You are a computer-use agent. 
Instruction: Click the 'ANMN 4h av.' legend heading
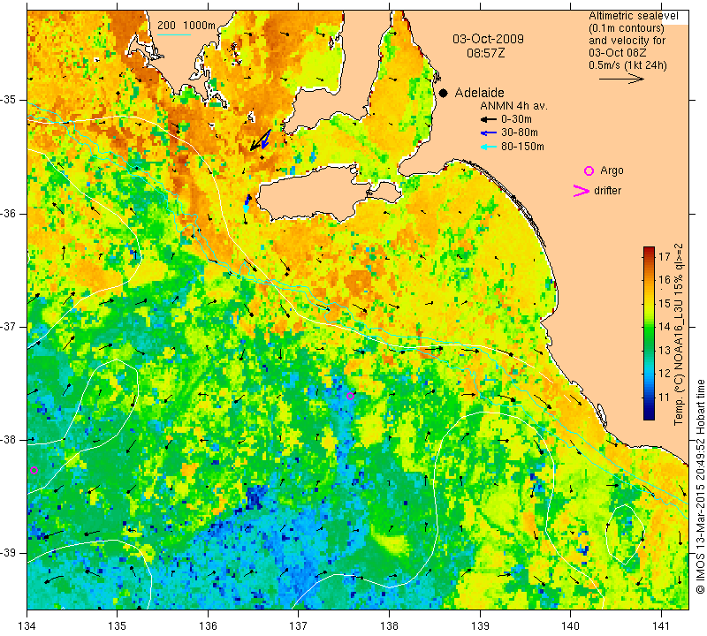513,106
